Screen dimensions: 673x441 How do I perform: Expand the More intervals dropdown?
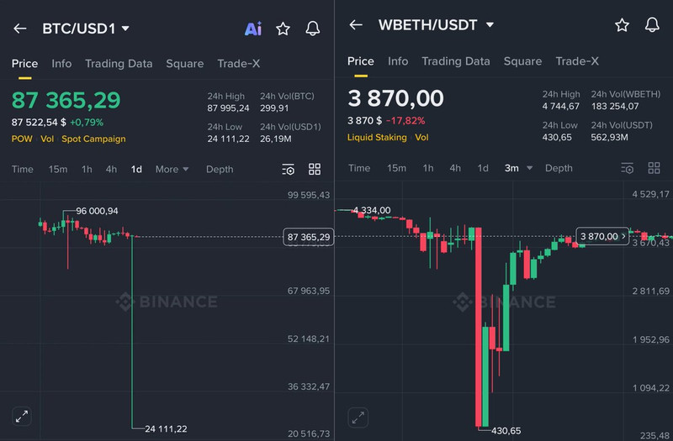172,169
